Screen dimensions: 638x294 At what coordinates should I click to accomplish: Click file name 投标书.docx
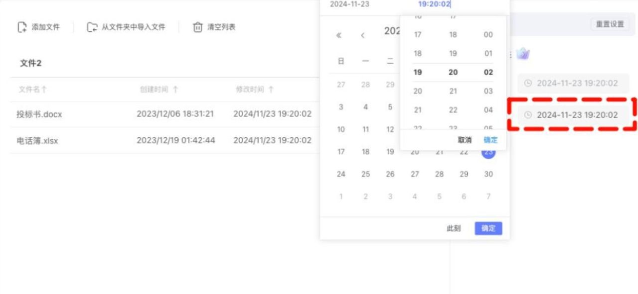pyautogui.click(x=39, y=114)
